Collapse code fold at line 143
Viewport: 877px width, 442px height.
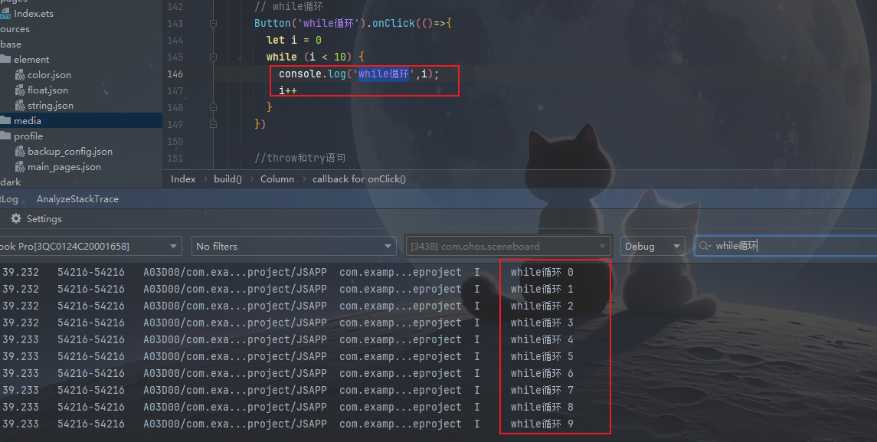click(213, 24)
